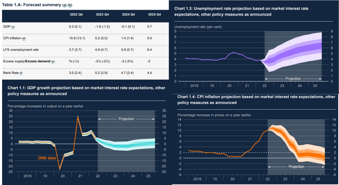Click the 2025 Q4 column header
The width and height of the screenshot is (339, 185).
[x=154, y=15]
